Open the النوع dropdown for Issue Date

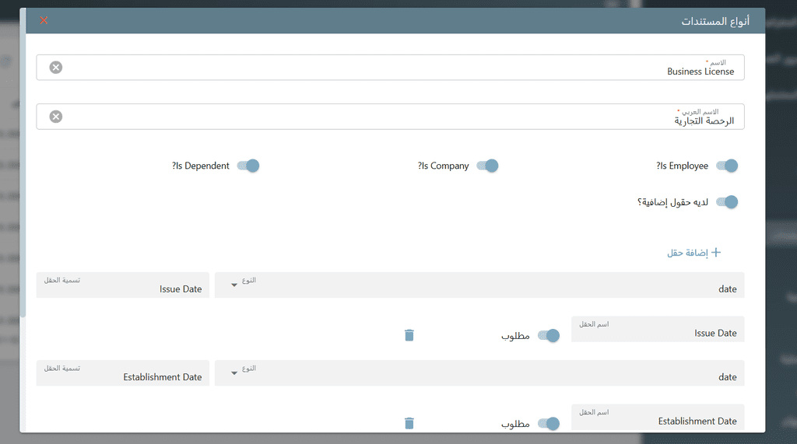(479, 285)
